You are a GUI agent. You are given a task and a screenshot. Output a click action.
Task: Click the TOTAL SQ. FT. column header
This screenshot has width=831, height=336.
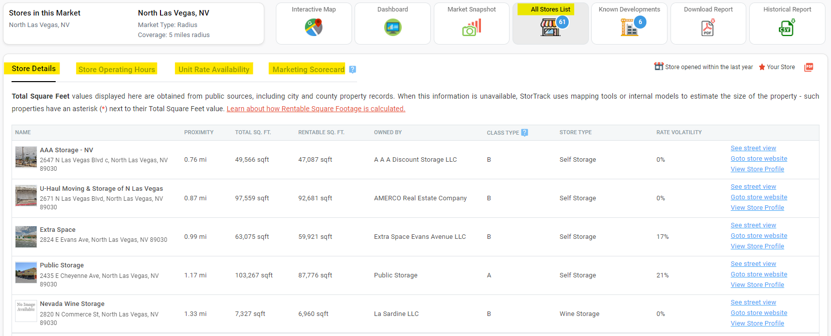tap(253, 133)
